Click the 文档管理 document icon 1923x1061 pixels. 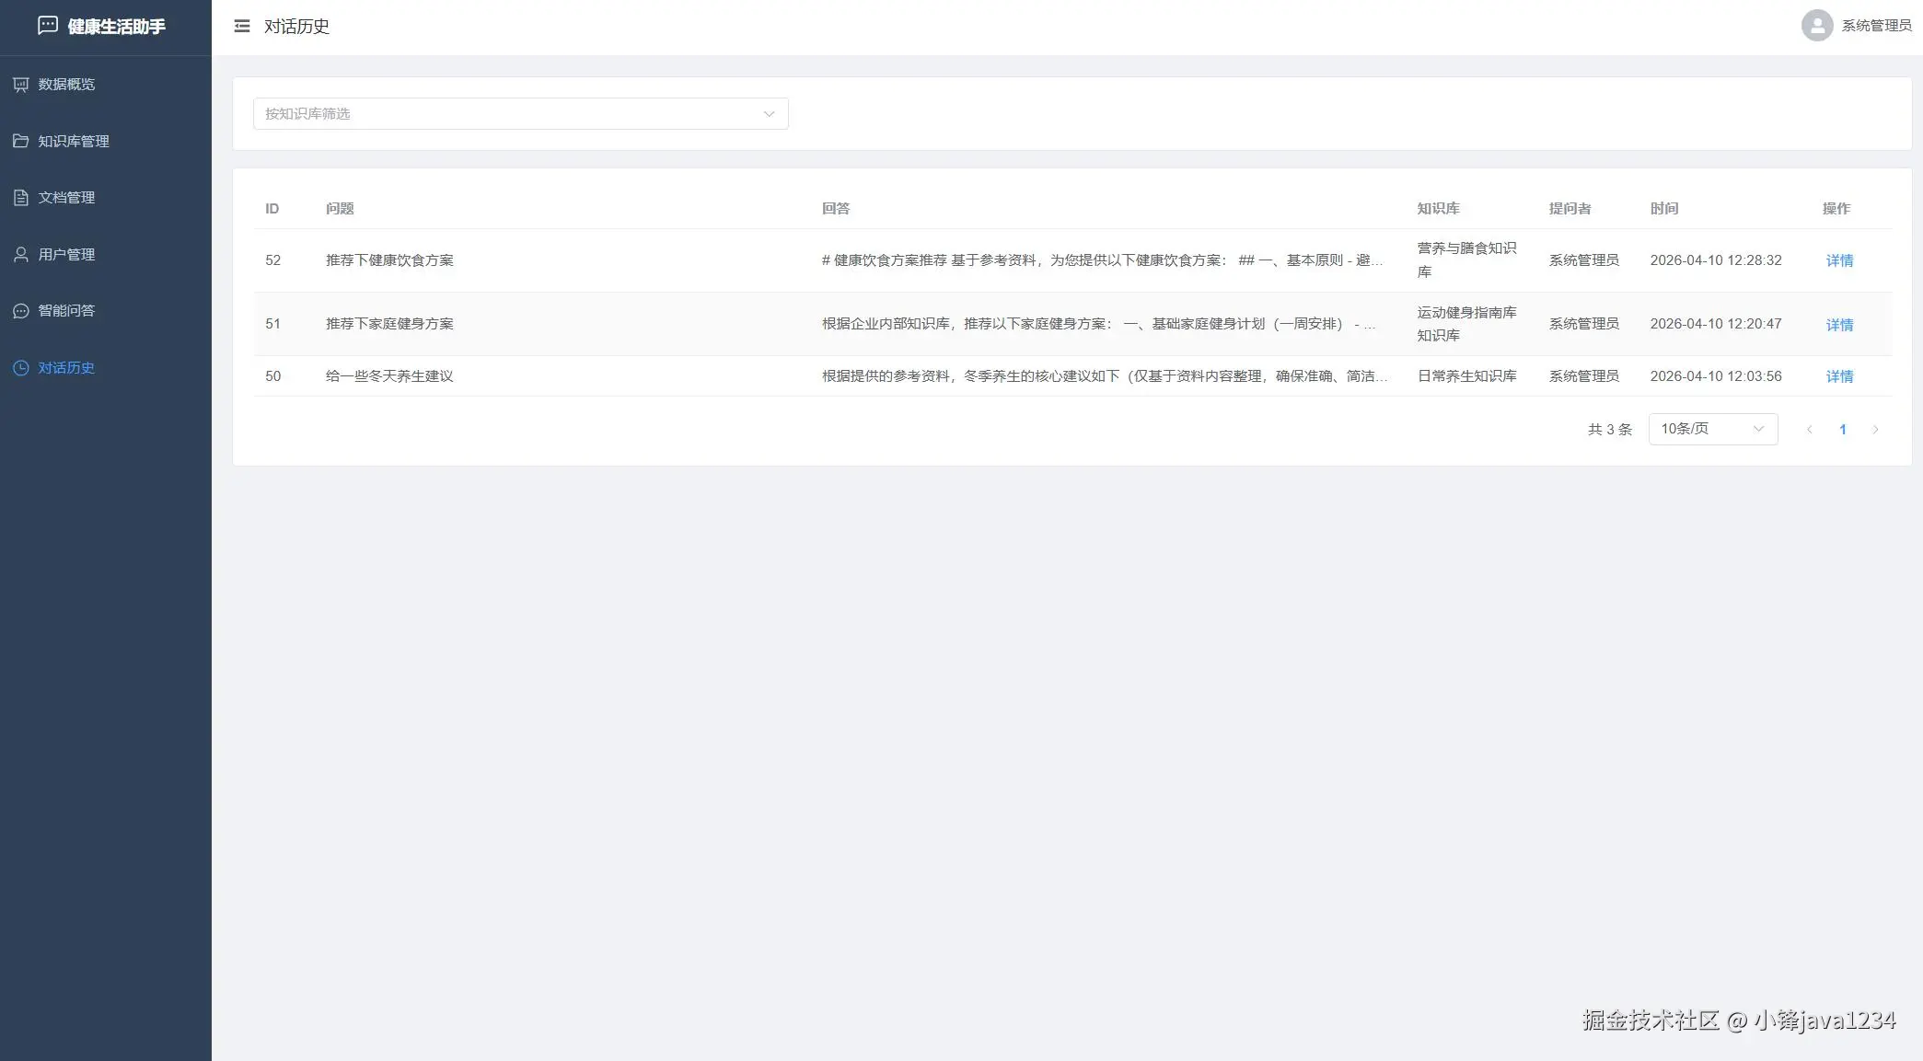click(x=21, y=198)
